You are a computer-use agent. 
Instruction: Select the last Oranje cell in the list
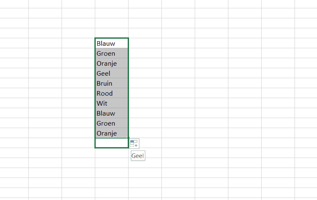coord(111,133)
